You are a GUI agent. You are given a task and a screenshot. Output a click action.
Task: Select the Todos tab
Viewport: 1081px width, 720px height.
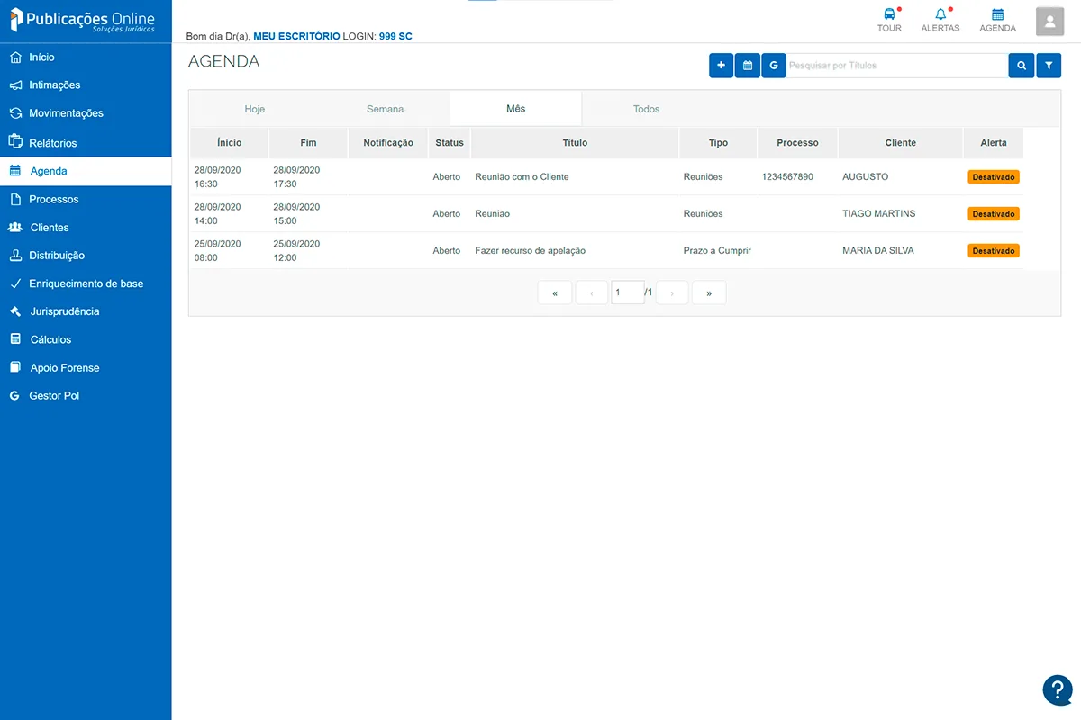click(x=646, y=109)
